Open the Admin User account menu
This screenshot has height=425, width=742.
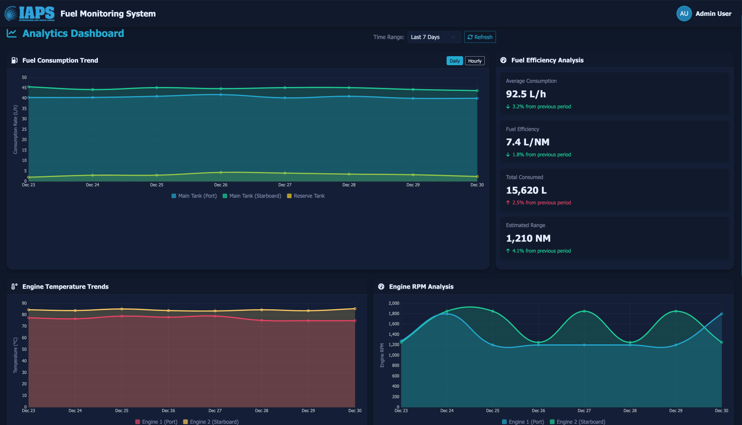coord(713,14)
